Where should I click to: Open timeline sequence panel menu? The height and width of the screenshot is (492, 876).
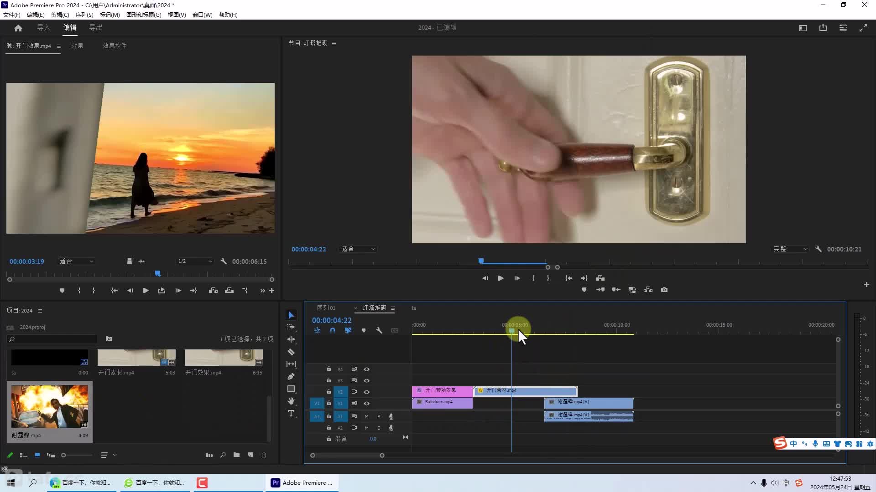392,308
